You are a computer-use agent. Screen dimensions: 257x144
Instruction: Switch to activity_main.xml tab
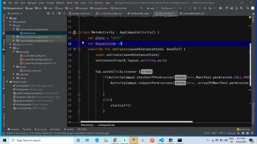[81, 14]
